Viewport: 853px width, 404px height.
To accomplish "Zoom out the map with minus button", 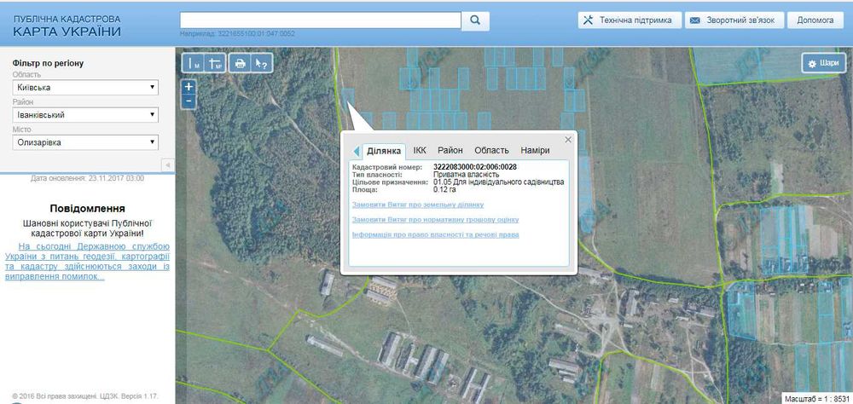I will (x=189, y=101).
